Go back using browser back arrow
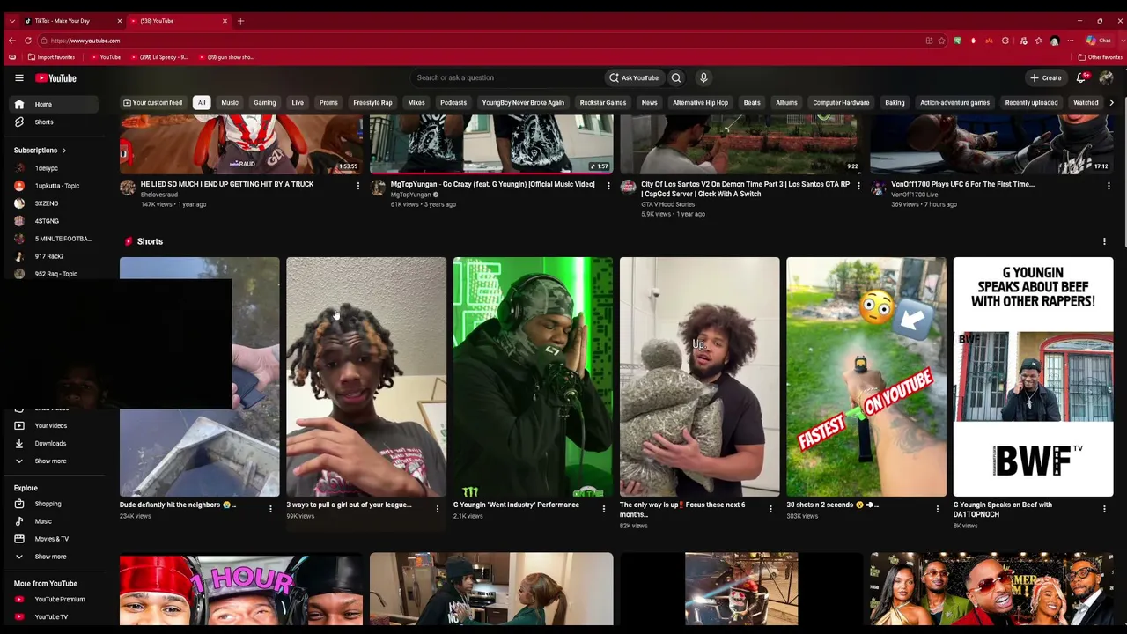 [x=11, y=41]
